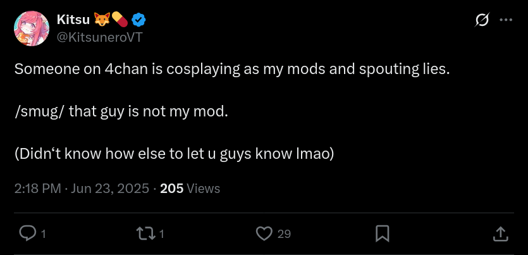
Task: Click the text line mentioning 4chan
Action: pyautogui.click(x=232, y=70)
